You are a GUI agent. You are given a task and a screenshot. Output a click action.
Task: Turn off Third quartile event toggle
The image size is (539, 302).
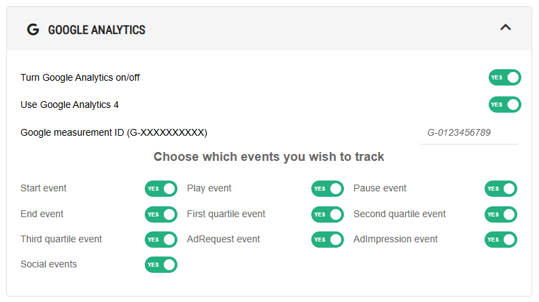[x=161, y=240]
